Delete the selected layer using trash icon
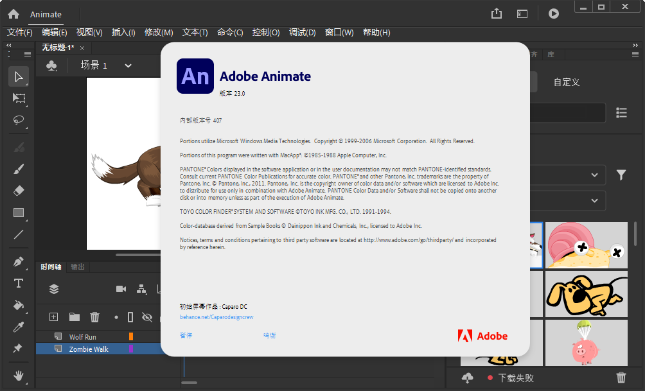 click(95, 317)
